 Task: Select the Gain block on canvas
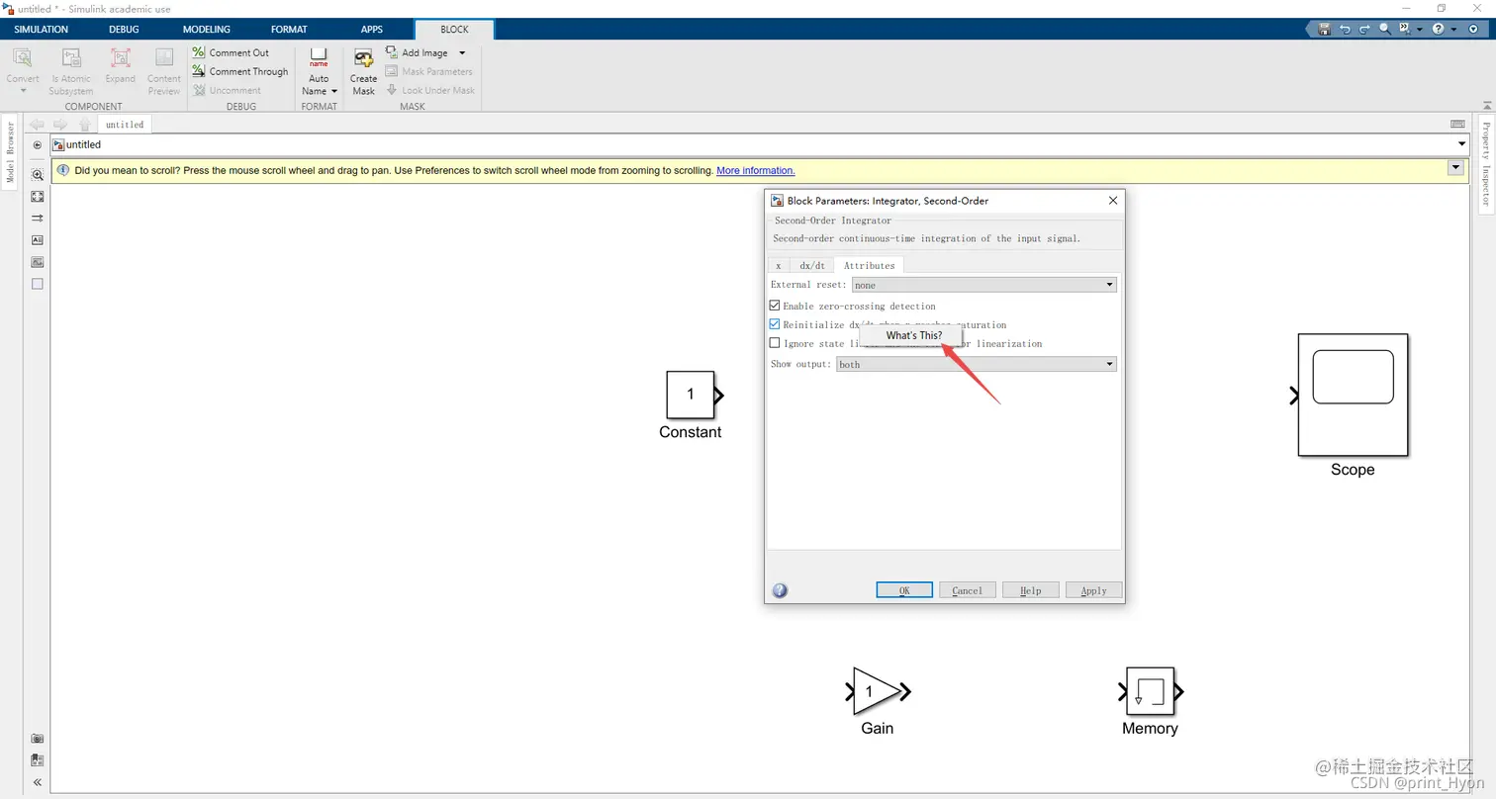point(877,691)
